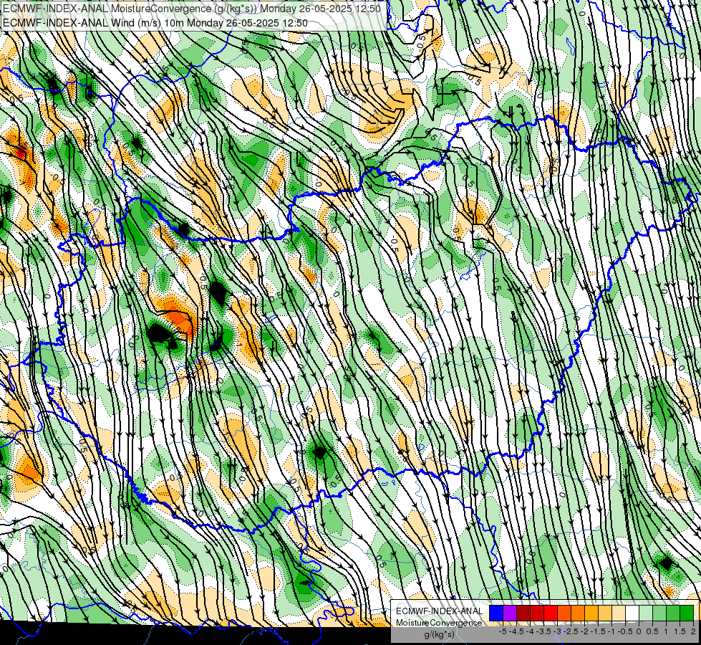Click the legend word MoistureConvergence
Viewport: 701px width, 645px height.
tap(439, 623)
